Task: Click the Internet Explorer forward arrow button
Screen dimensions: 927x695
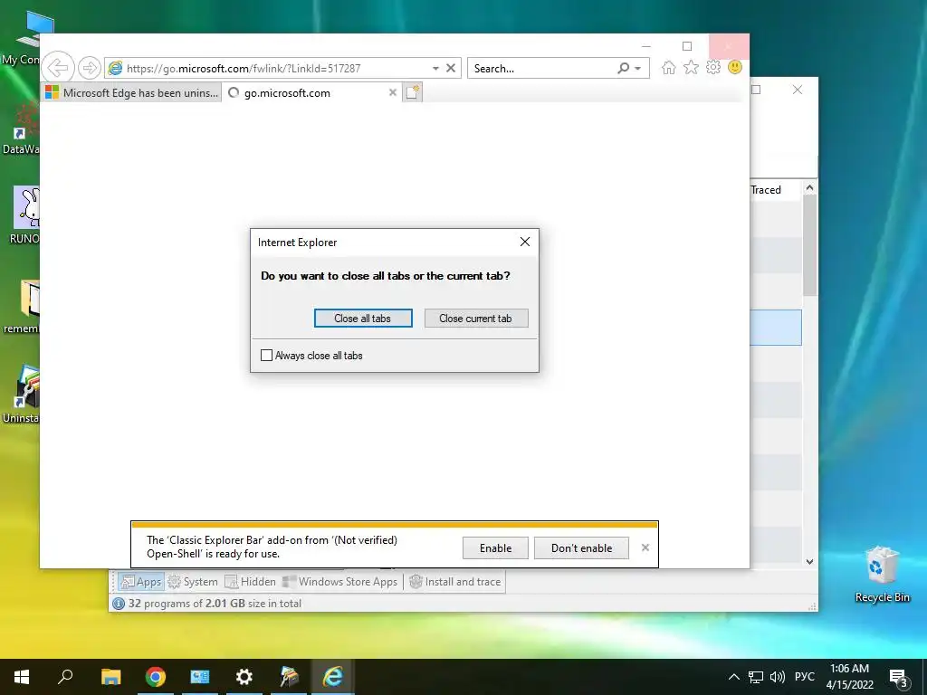Action: [x=90, y=68]
